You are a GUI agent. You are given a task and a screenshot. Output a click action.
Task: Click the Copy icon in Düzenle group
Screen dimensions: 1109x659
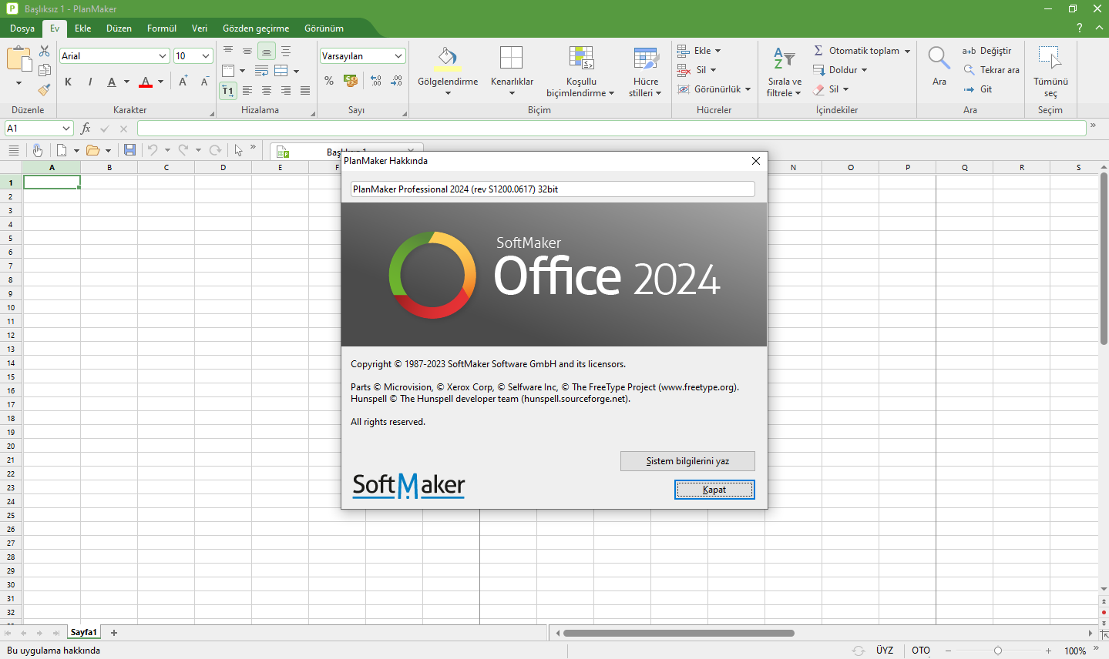45,70
